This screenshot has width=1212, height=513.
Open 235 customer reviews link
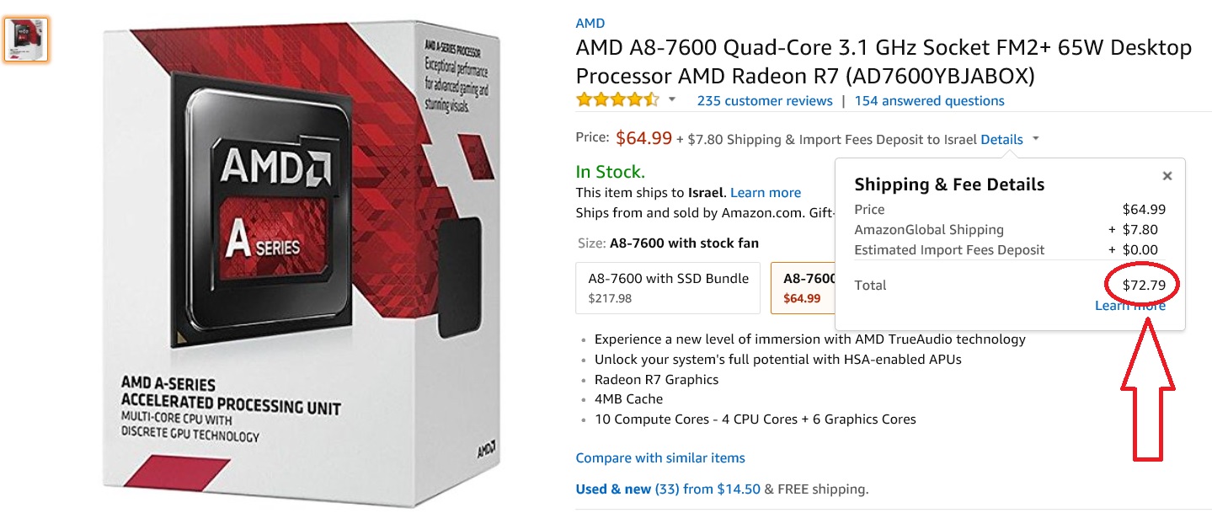click(x=765, y=101)
